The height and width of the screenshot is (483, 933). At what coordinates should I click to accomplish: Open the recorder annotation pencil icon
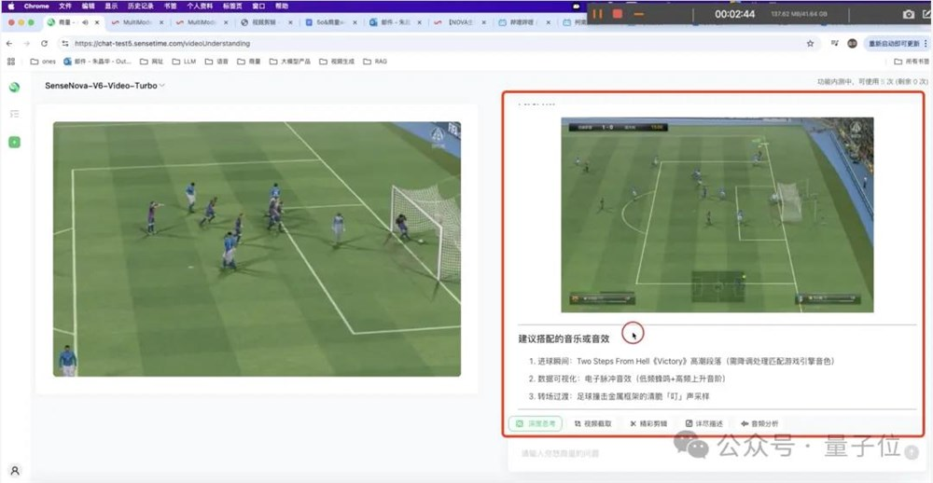[927, 14]
